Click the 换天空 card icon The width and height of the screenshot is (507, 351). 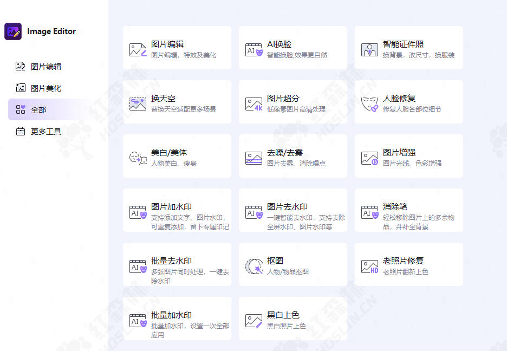[x=138, y=104]
